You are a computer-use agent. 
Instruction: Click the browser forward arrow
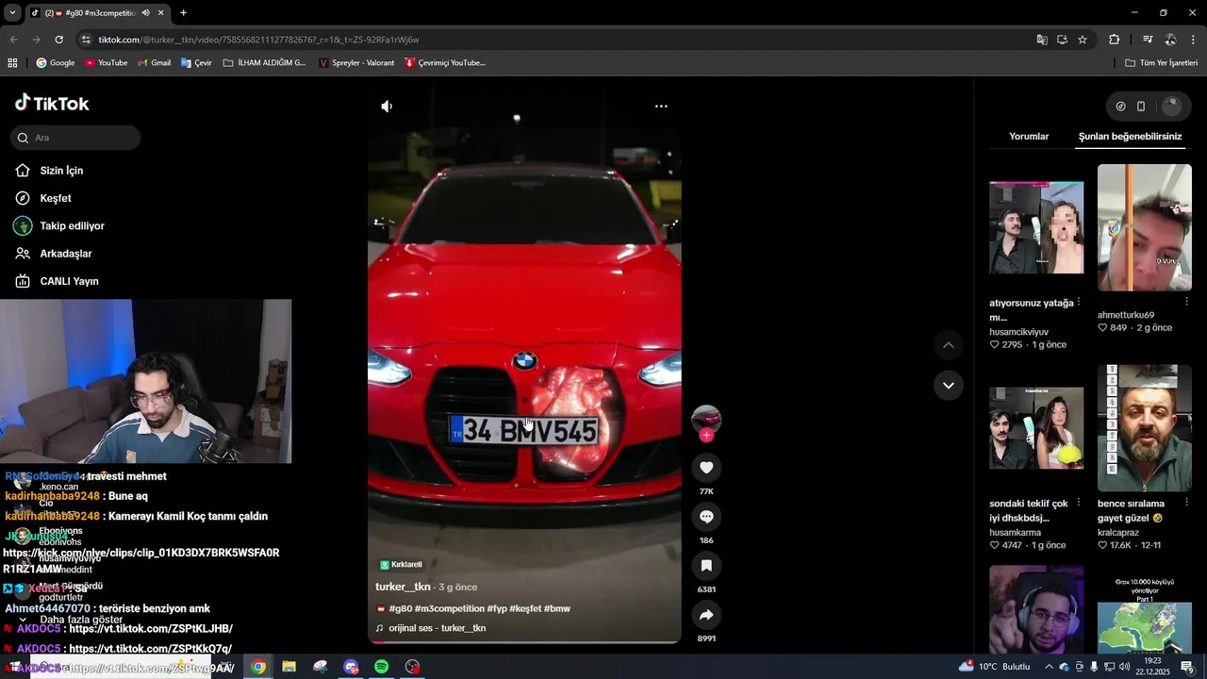(36, 40)
